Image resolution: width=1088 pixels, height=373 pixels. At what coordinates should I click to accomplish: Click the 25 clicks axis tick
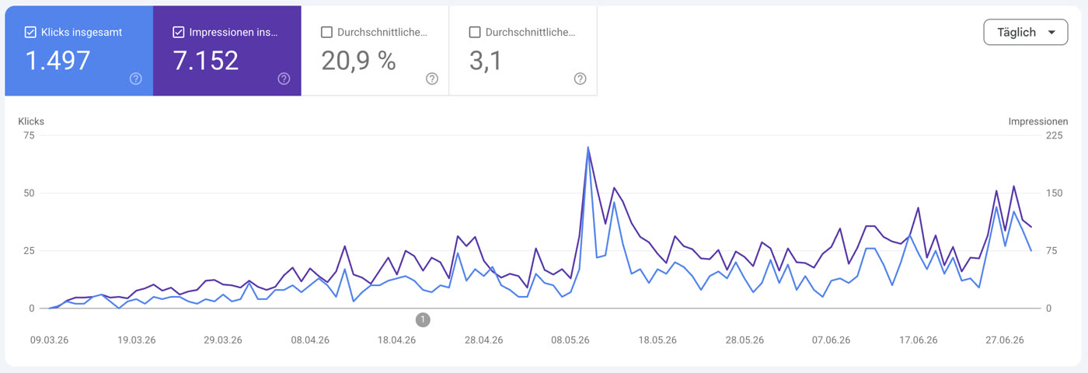click(x=29, y=250)
